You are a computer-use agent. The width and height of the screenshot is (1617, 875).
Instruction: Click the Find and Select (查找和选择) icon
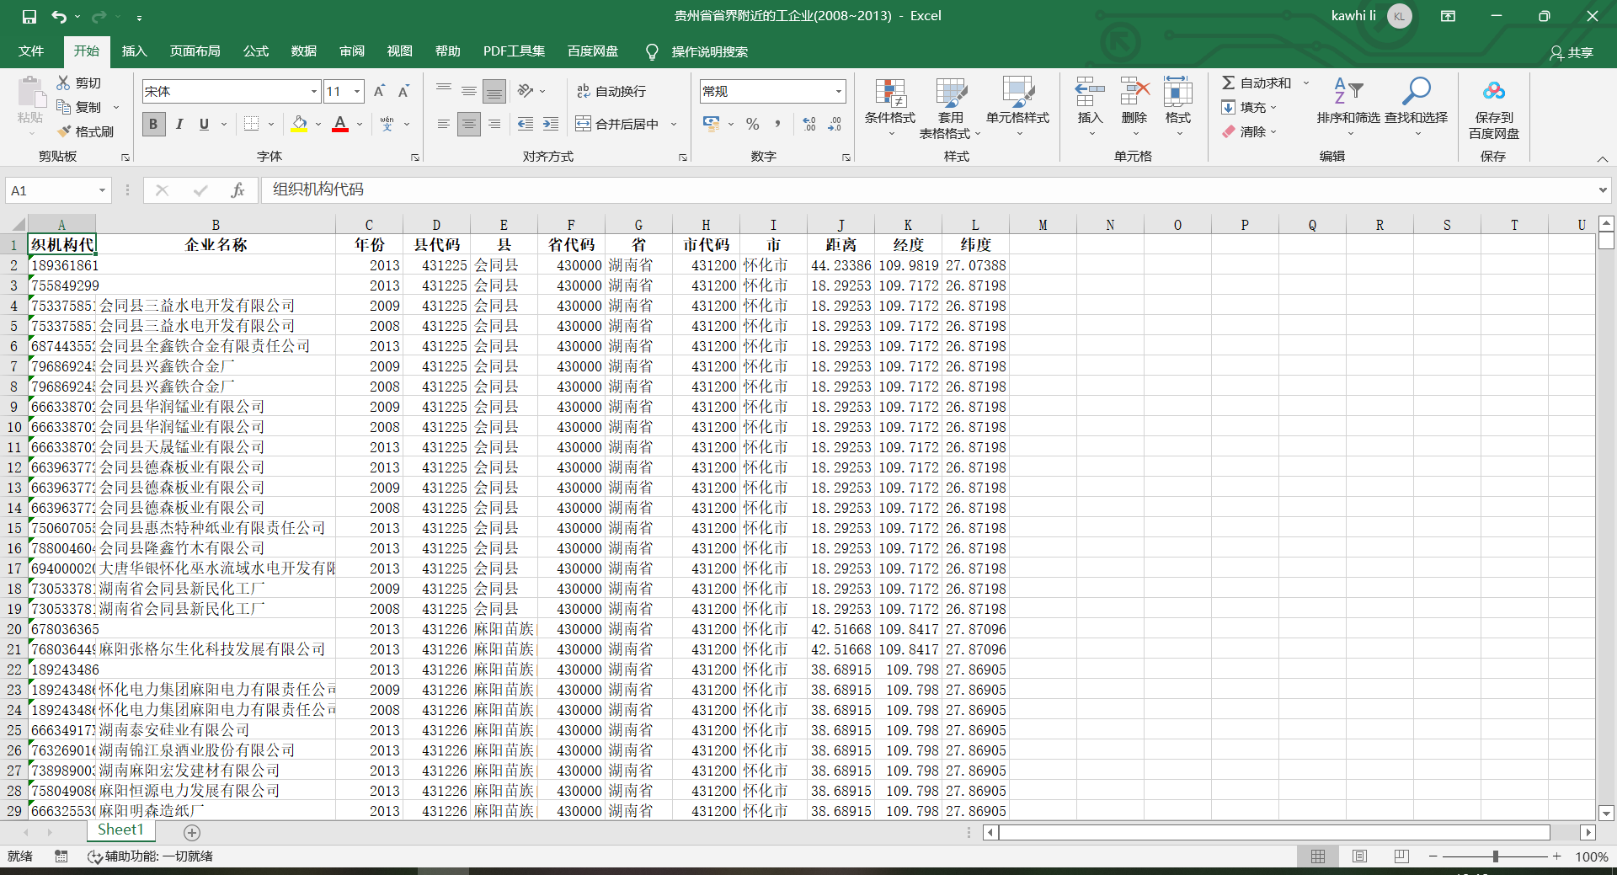coord(1416,92)
